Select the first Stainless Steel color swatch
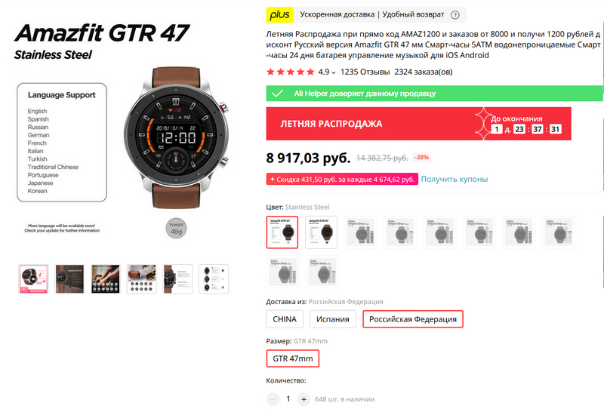The height and width of the screenshot is (409, 604). pyautogui.click(x=282, y=232)
